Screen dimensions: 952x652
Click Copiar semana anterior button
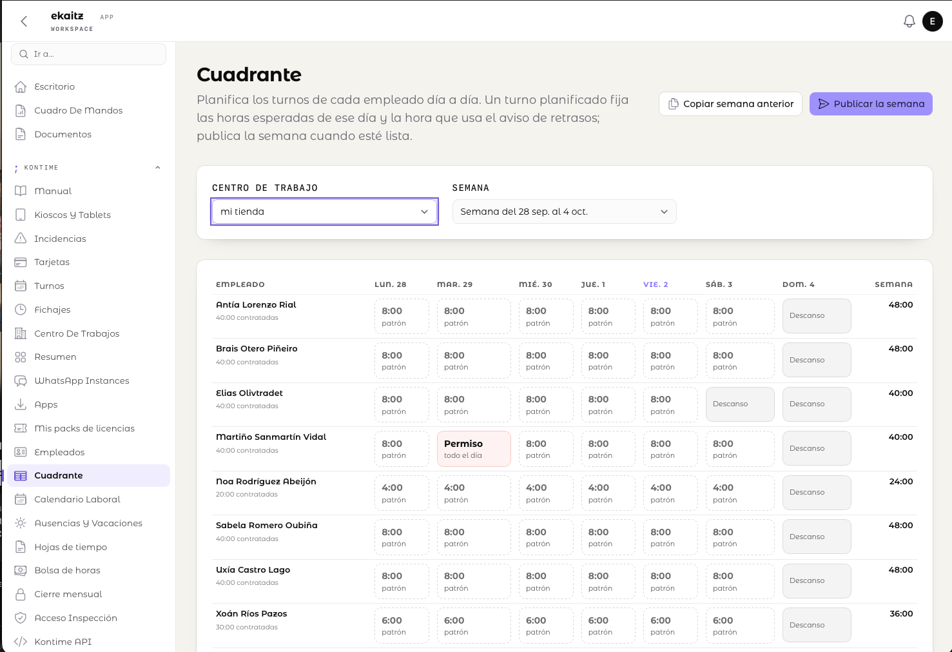click(730, 104)
